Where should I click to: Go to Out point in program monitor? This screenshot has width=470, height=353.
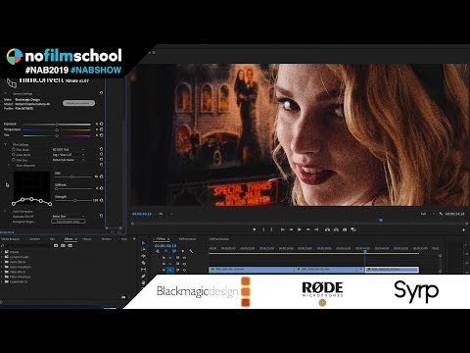316,229
